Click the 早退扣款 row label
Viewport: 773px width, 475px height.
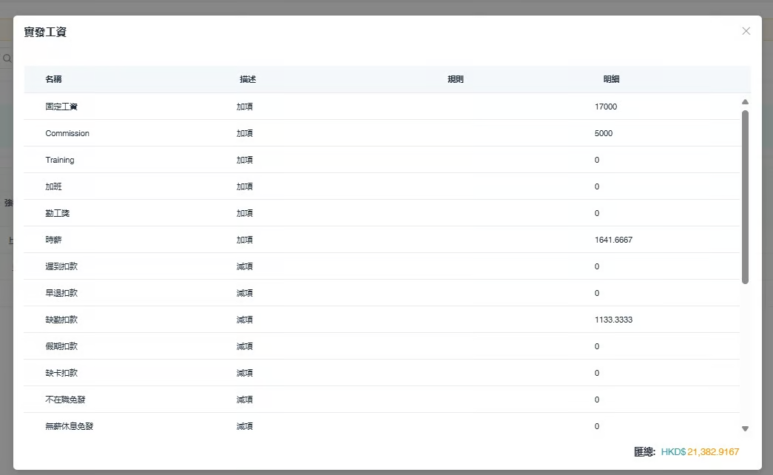pos(61,293)
